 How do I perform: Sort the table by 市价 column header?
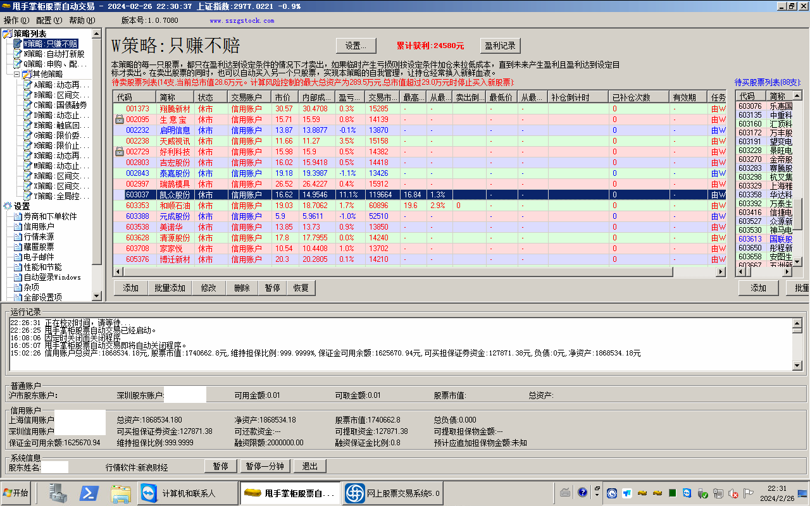(282, 97)
